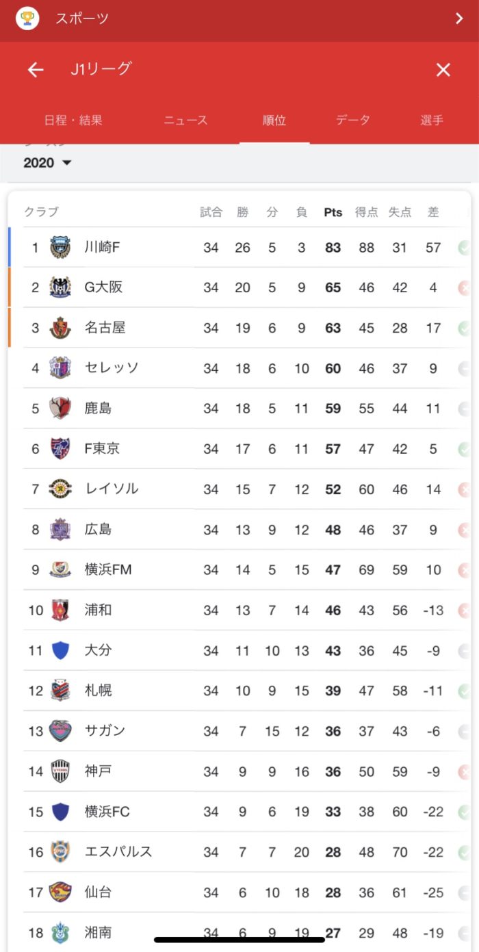
Task: Switch to the 日程・結果 tab
Action: (73, 120)
